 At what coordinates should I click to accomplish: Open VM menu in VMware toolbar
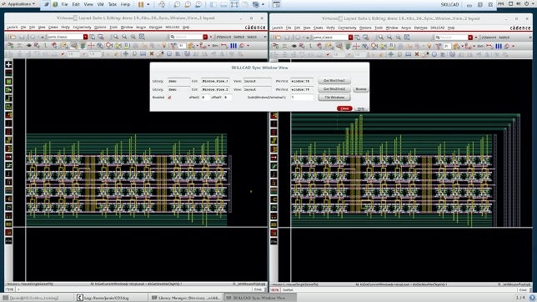pyautogui.click(x=100, y=4)
